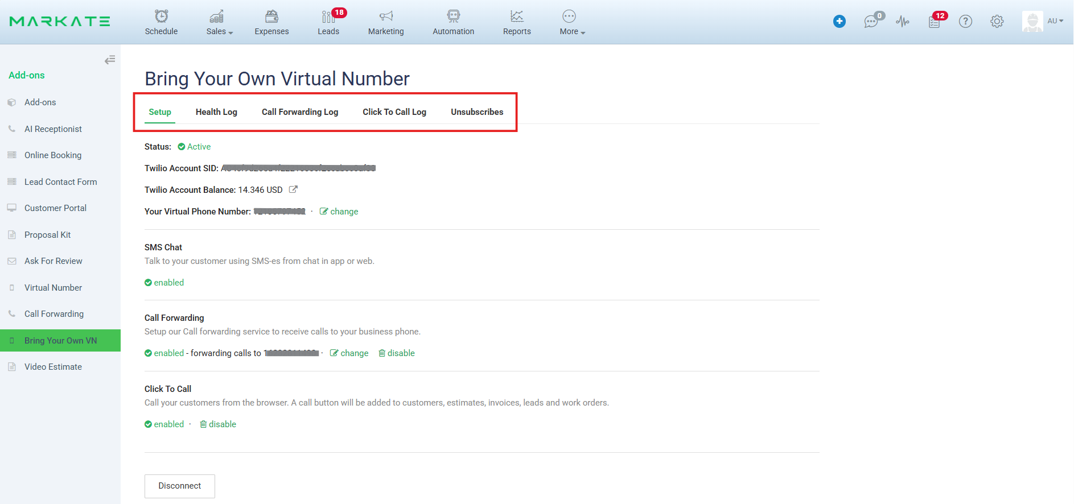Expand the Sales dropdown arrow

point(231,33)
